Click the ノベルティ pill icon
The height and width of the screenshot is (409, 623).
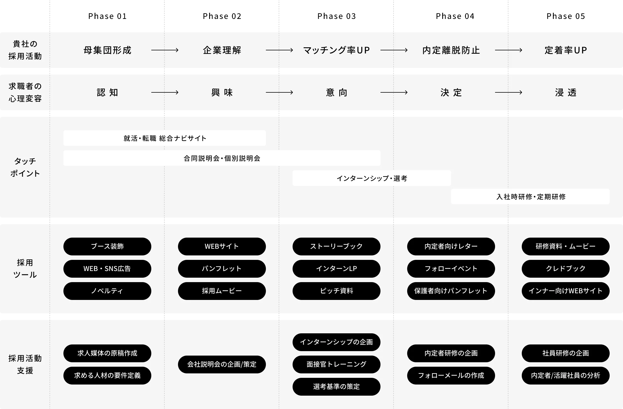tap(107, 291)
